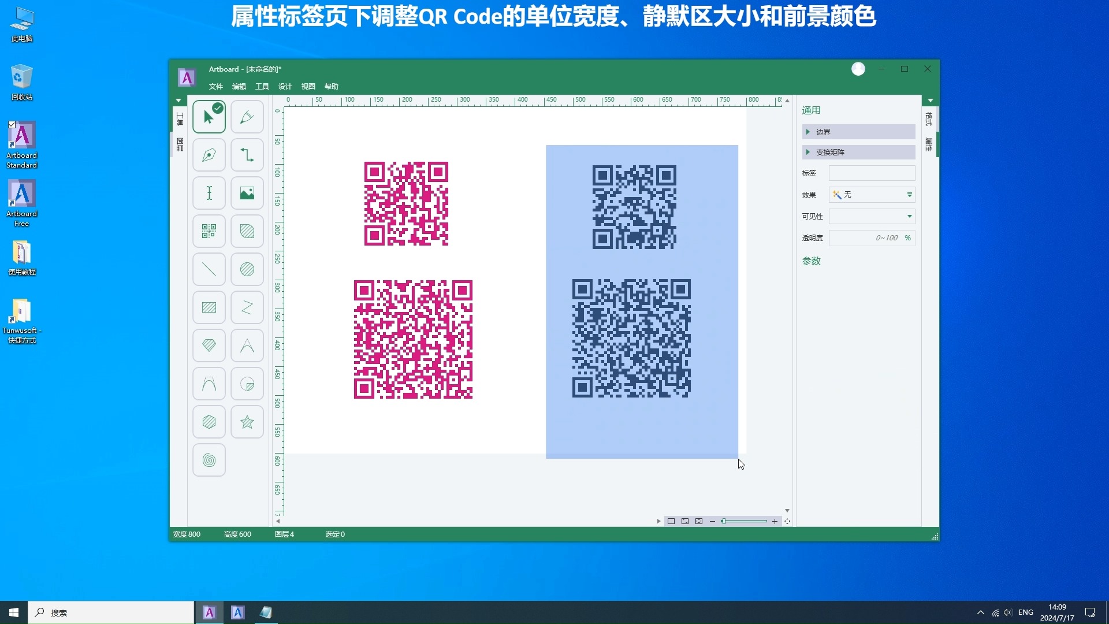Open the 效果 dropdown
This screenshot has width=1109, height=624.
click(x=872, y=195)
